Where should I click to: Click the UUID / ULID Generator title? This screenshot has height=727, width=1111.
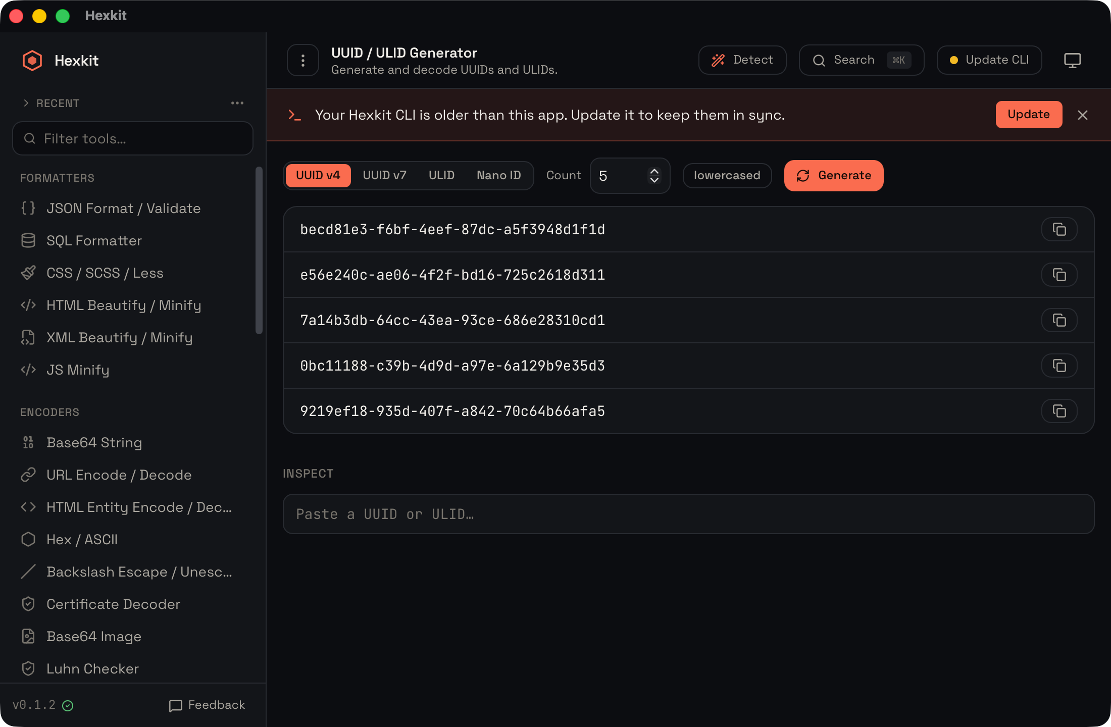404,53
